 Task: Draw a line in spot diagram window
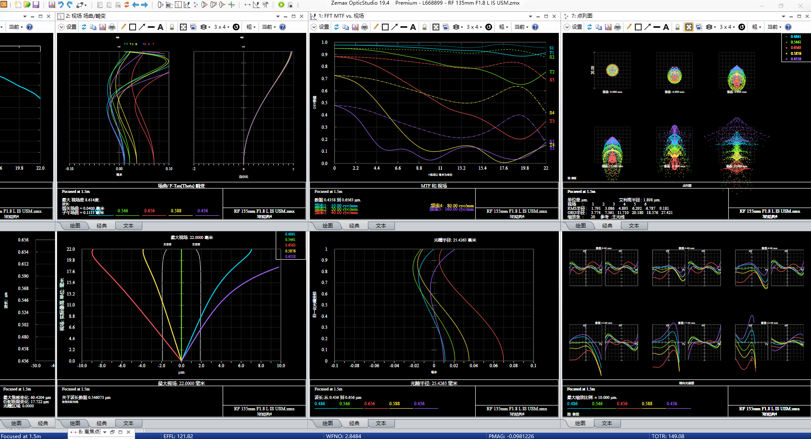point(657,27)
